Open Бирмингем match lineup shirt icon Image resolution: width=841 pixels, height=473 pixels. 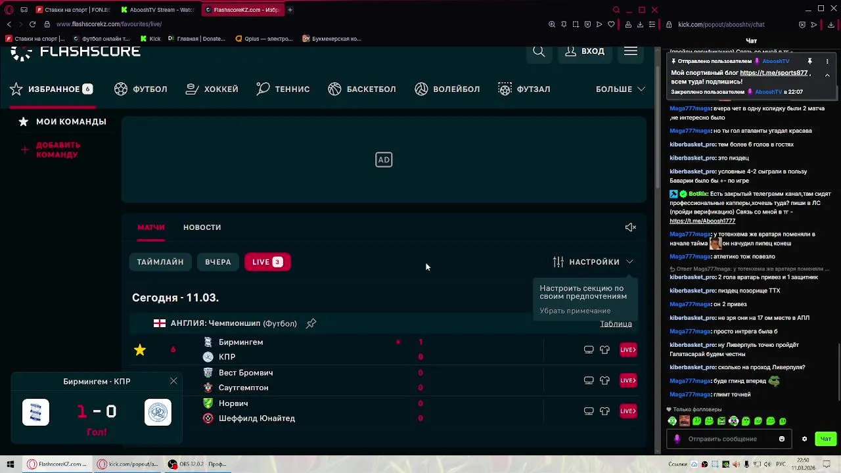604,349
